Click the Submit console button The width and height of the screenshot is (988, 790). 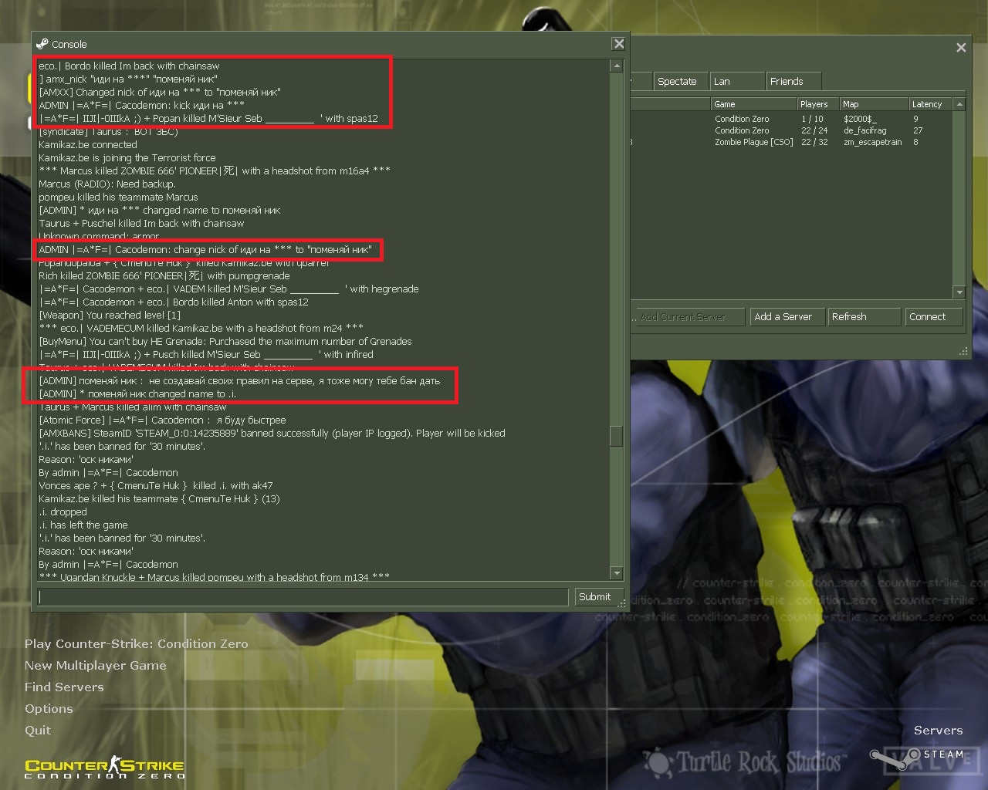click(594, 596)
